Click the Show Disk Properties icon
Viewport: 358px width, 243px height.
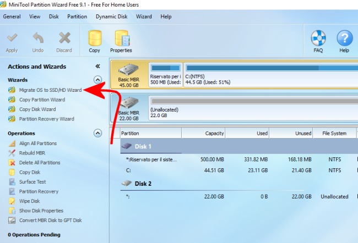[x=12, y=211]
